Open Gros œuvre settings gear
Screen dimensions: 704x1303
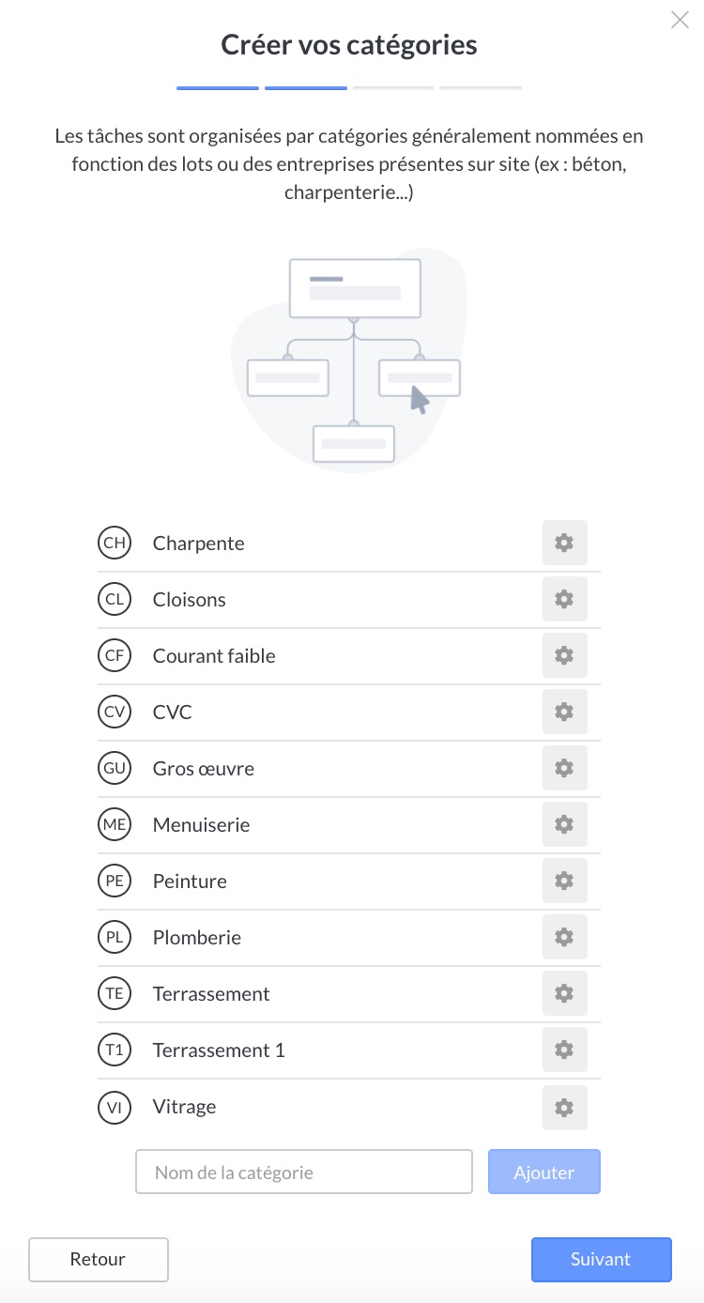[x=564, y=768]
